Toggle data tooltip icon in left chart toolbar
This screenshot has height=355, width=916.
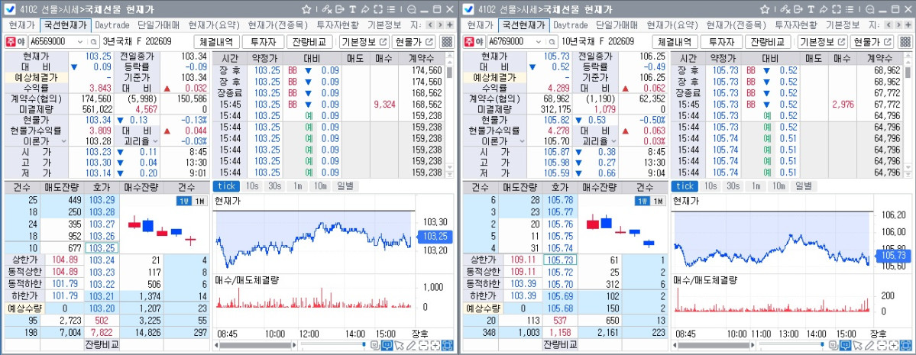click(x=387, y=345)
